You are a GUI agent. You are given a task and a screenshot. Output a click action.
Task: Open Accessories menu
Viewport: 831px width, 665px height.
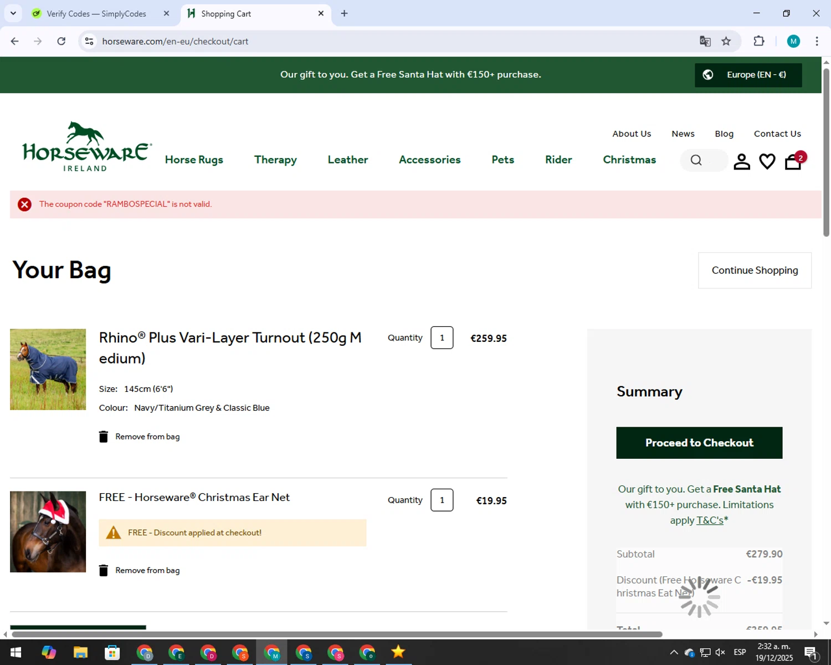[430, 160]
